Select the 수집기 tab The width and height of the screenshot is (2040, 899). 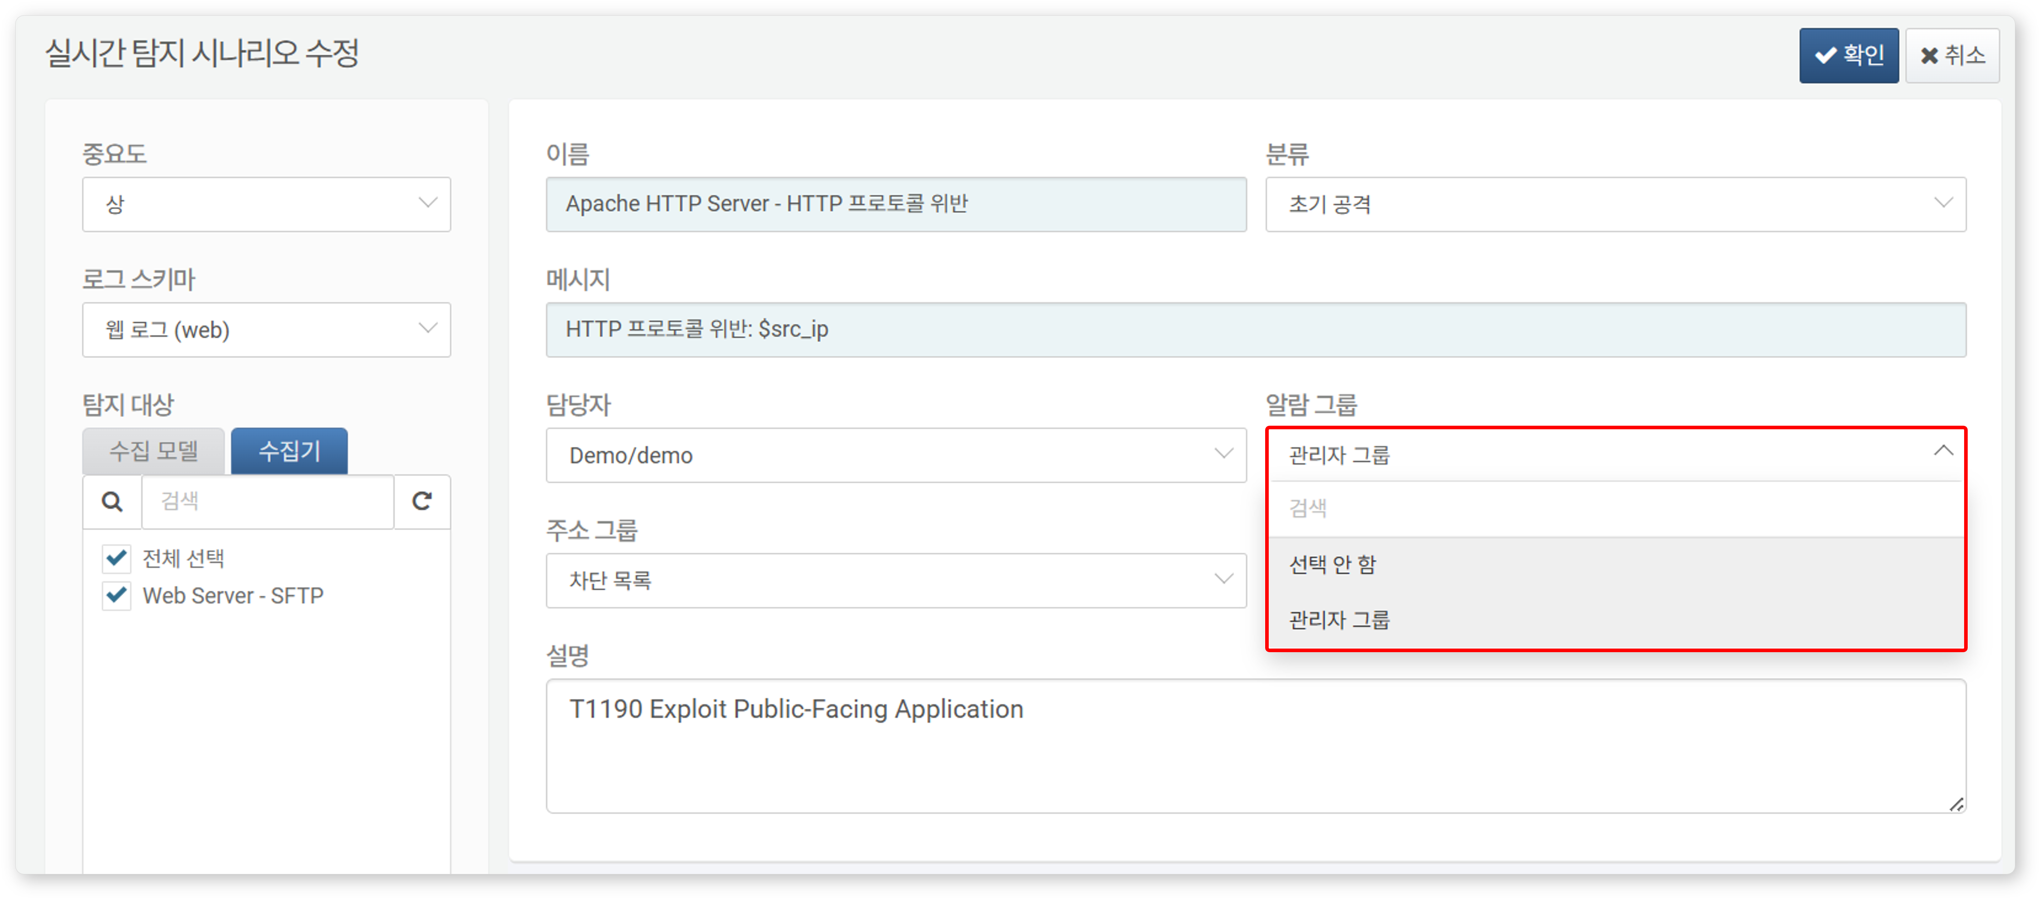pos(289,451)
